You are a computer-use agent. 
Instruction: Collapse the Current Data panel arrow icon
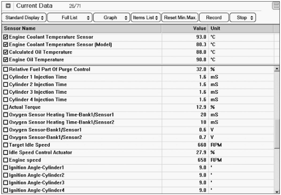click(x=8, y=6)
